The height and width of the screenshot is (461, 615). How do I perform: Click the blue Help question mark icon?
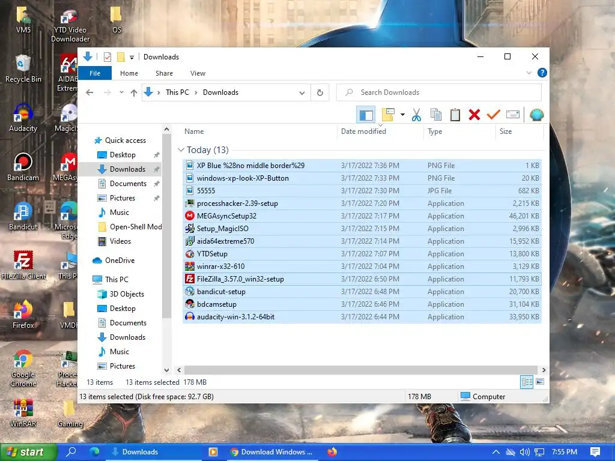pos(542,73)
